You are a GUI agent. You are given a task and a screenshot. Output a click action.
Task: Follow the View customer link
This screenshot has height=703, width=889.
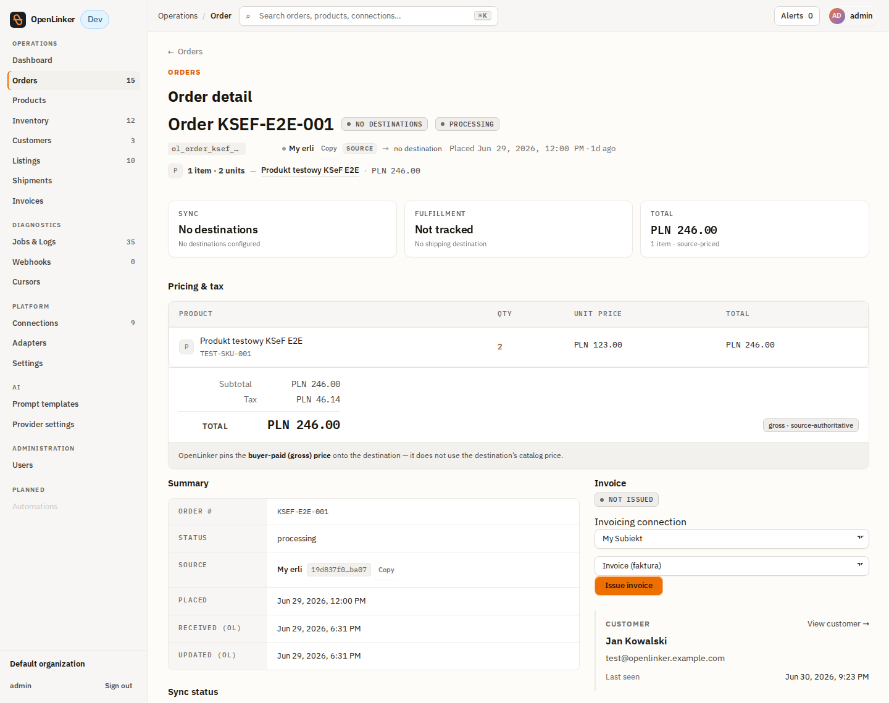coord(838,624)
